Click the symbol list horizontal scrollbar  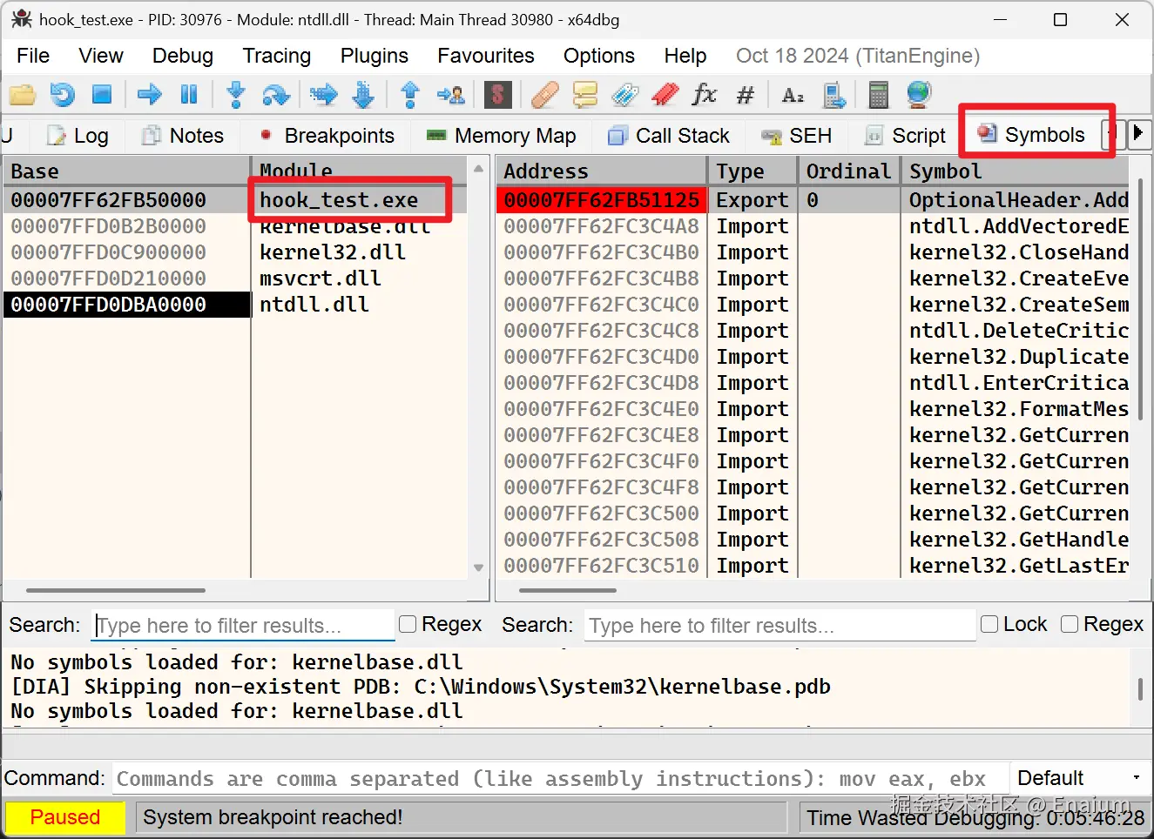(x=568, y=590)
